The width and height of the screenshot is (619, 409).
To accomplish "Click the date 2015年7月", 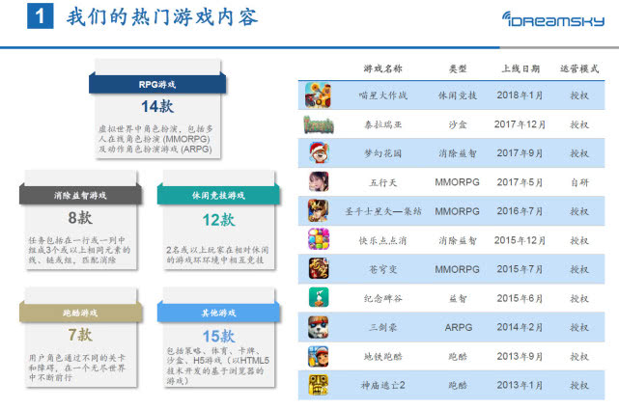I will point(520,269).
